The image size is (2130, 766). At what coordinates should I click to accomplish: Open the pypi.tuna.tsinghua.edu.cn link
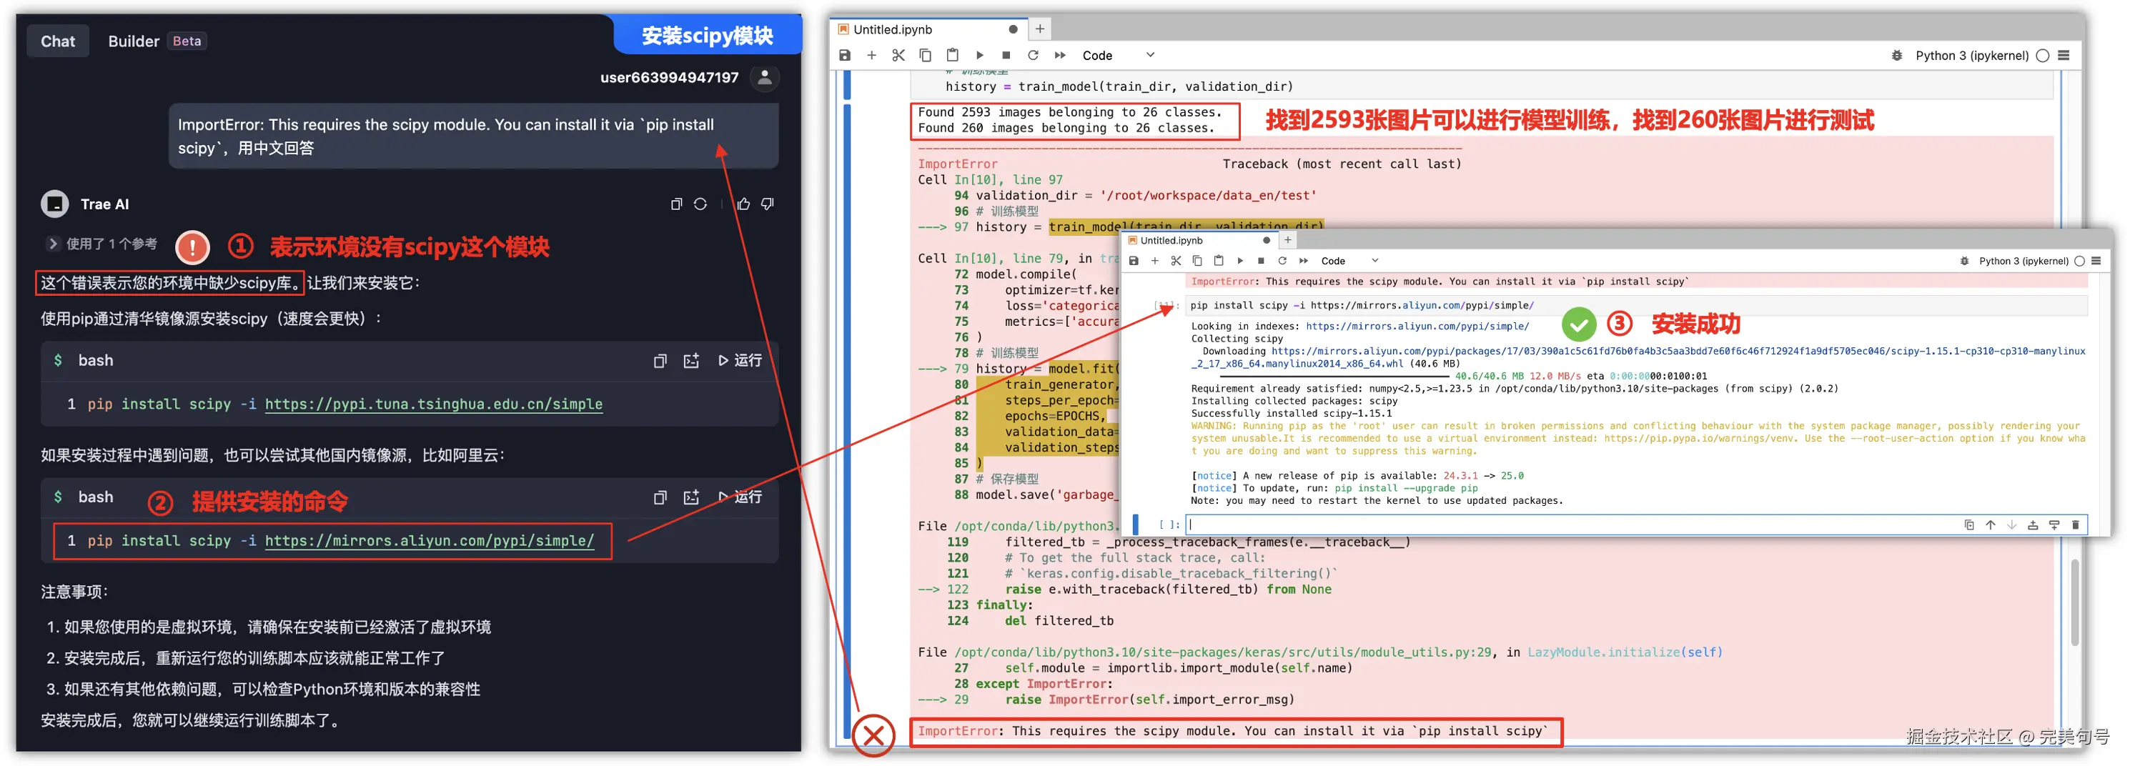coord(433,404)
